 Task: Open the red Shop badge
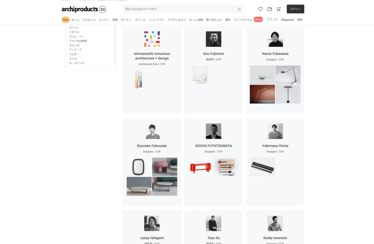tap(258, 19)
